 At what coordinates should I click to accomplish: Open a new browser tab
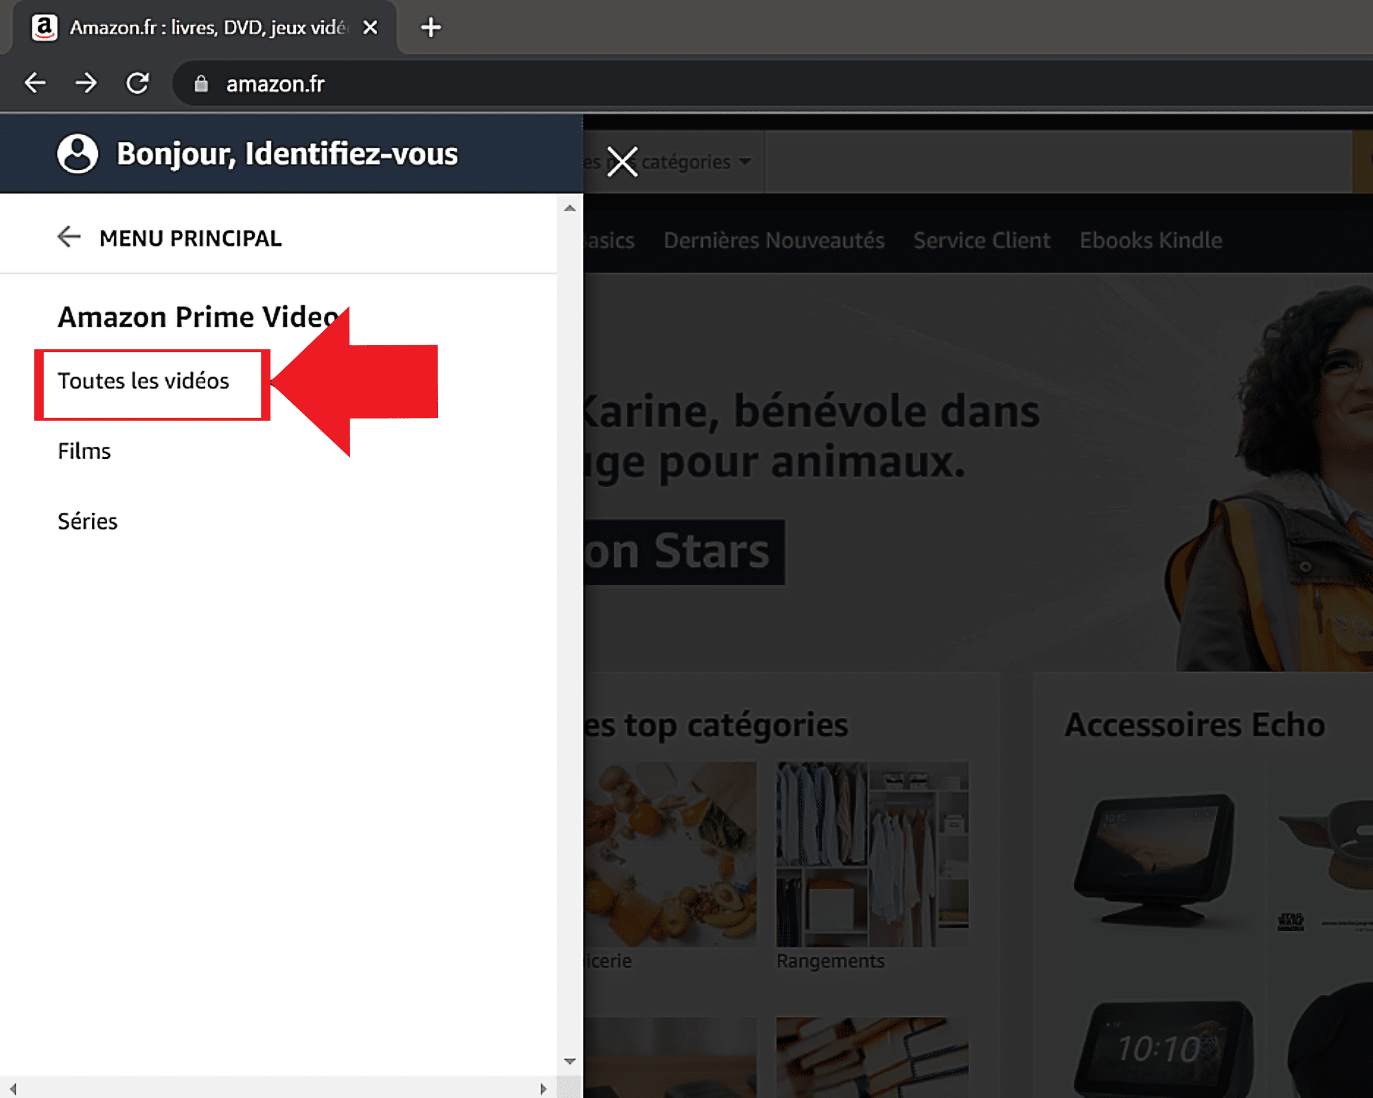click(x=430, y=27)
